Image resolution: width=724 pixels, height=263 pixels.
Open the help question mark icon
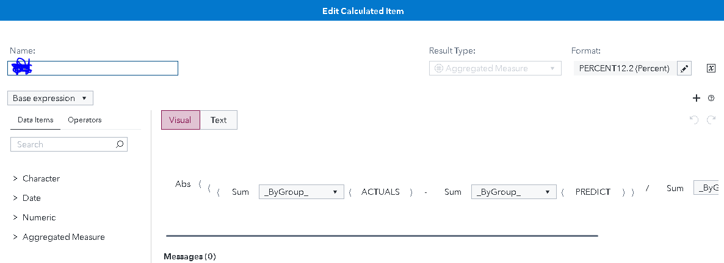coord(711,98)
